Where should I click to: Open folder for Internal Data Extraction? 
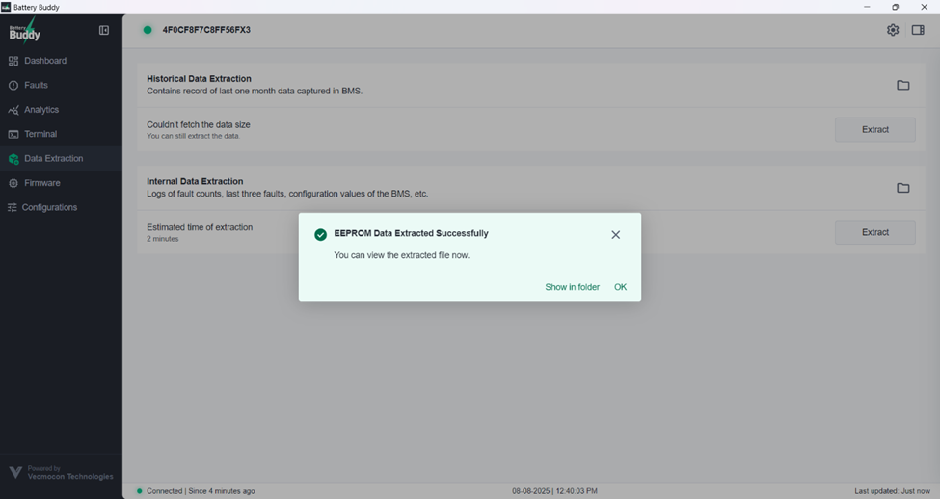(x=903, y=188)
